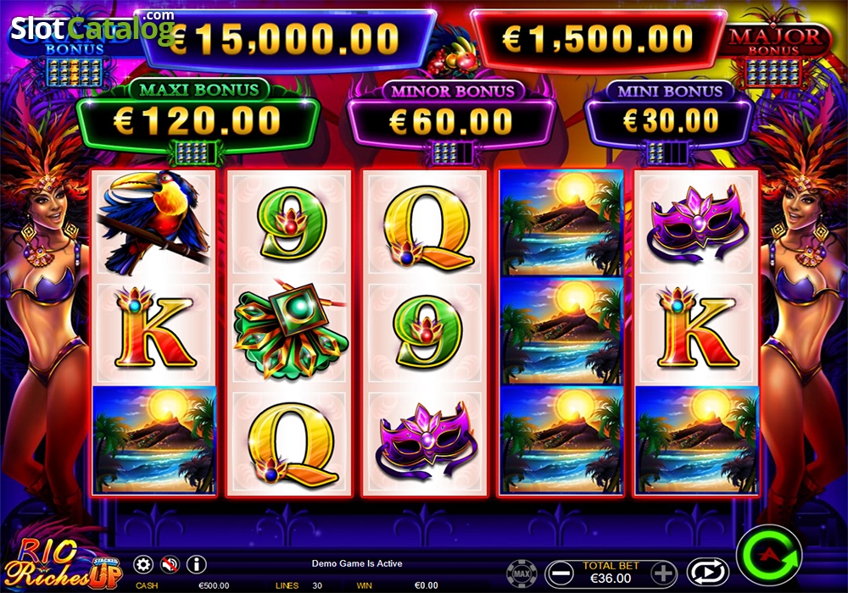Click the Total Bet €36.00 field
848x593 pixels.
tap(611, 573)
